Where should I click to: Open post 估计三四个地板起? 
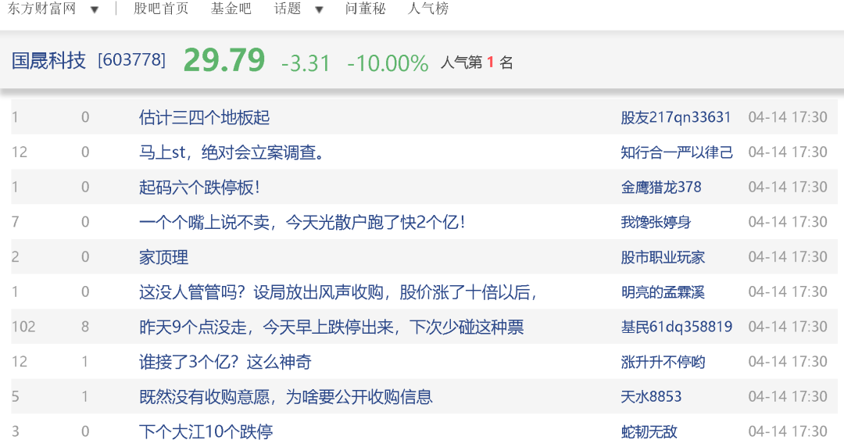coord(205,117)
